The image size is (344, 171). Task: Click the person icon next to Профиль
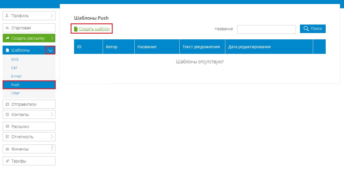point(7,16)
